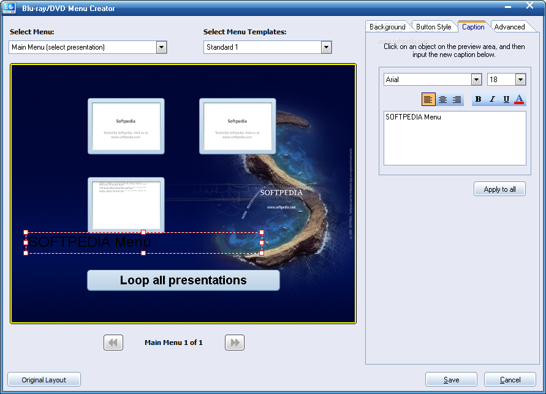Select the Caption tab

coord(473,27)
